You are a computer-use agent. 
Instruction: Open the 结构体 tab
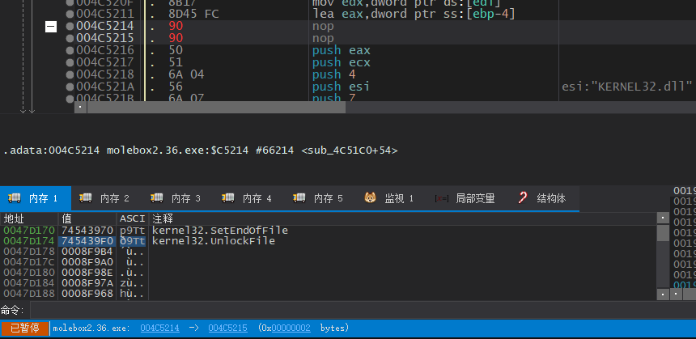coord(543,198)
